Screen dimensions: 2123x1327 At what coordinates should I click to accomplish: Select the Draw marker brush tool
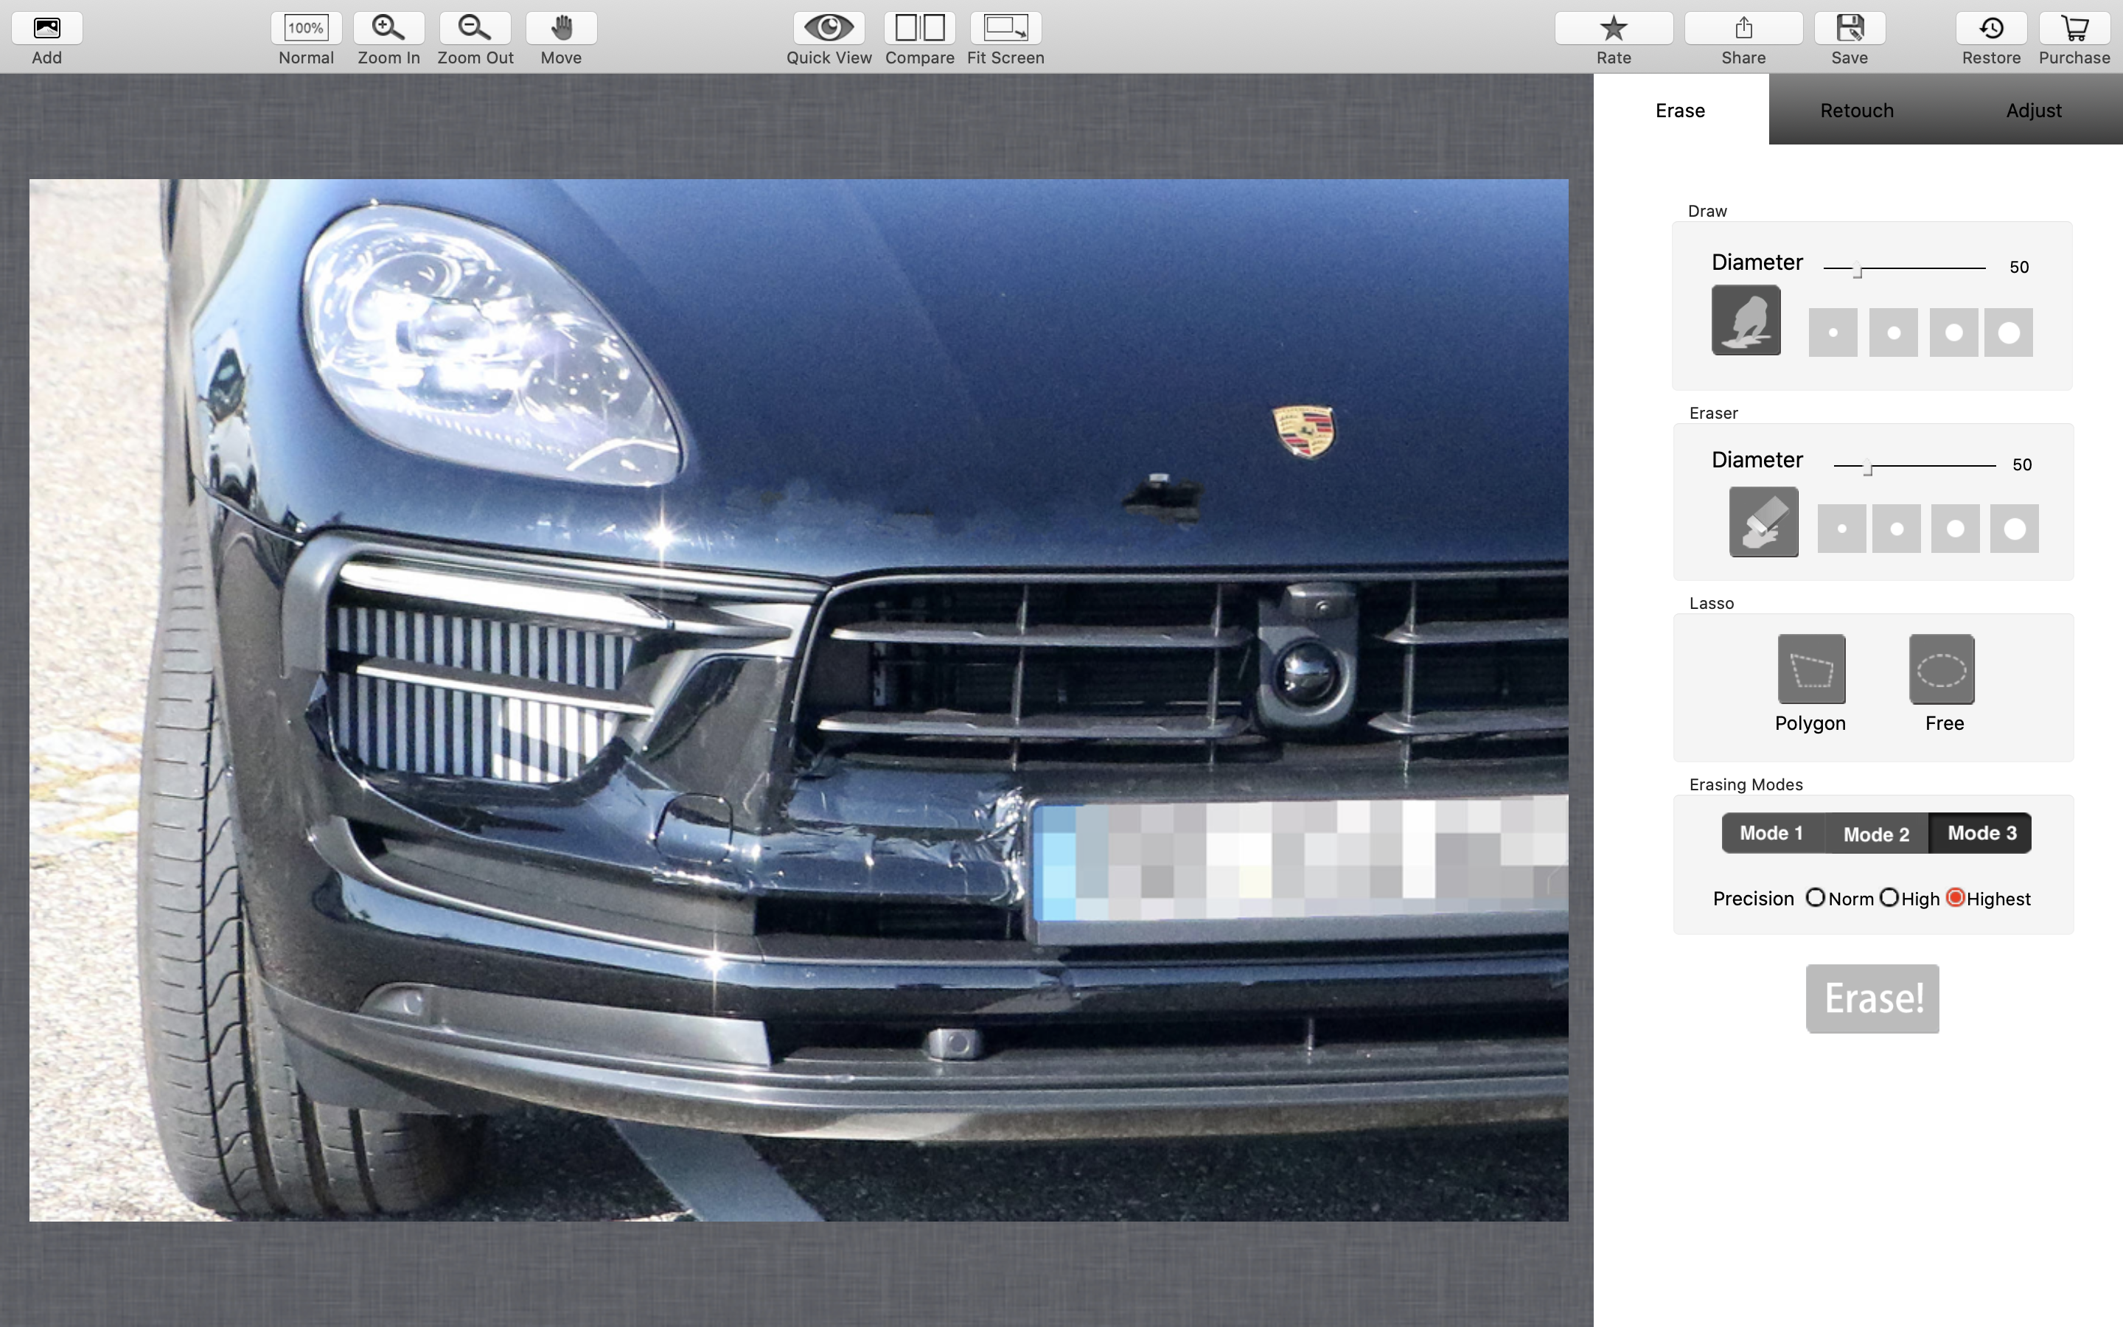[x=1746, y=321]
